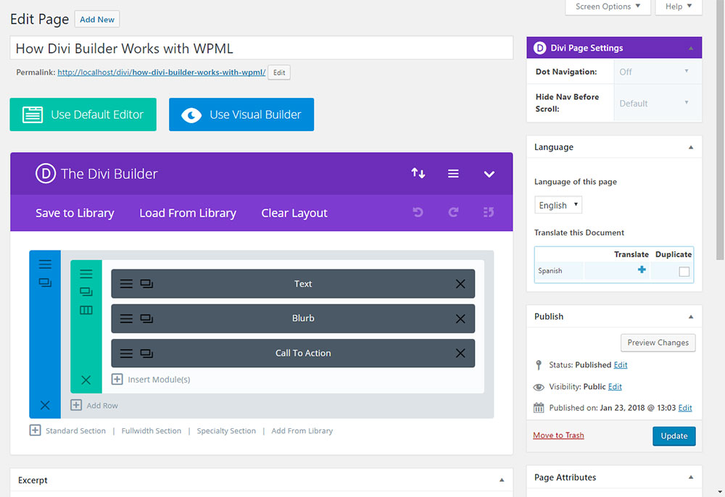Collapse the Excerpt panel

coord(502,480)
